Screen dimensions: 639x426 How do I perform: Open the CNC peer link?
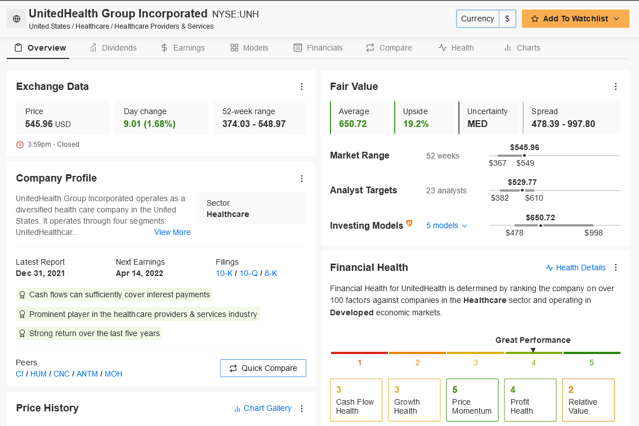point(61,374)
